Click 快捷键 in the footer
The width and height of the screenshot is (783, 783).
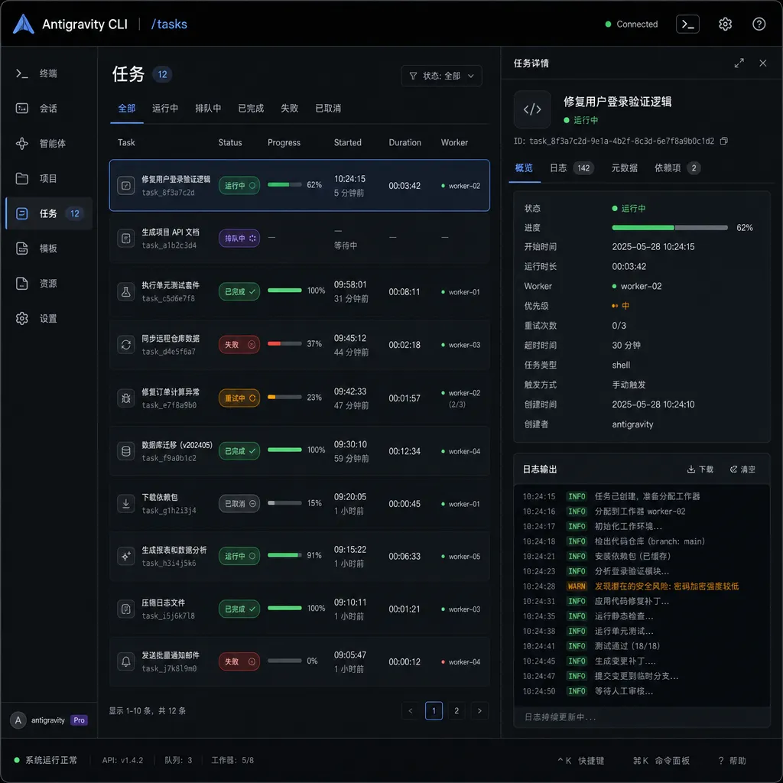point(581,761)
